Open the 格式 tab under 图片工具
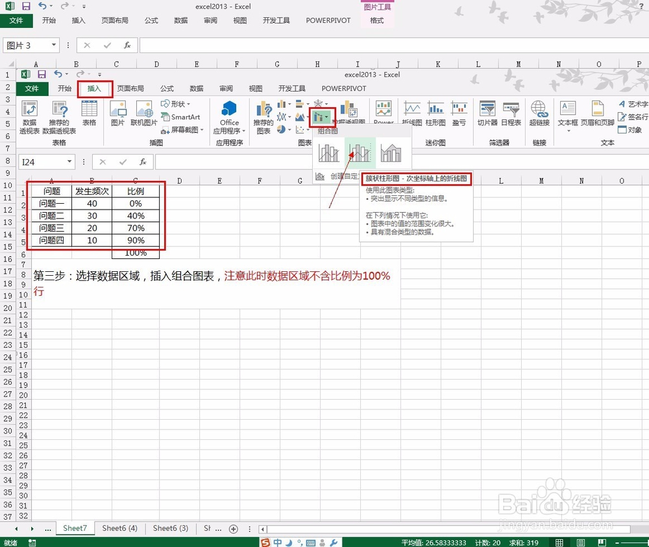Viewport: 649px width, 547px height. (376, 20)
